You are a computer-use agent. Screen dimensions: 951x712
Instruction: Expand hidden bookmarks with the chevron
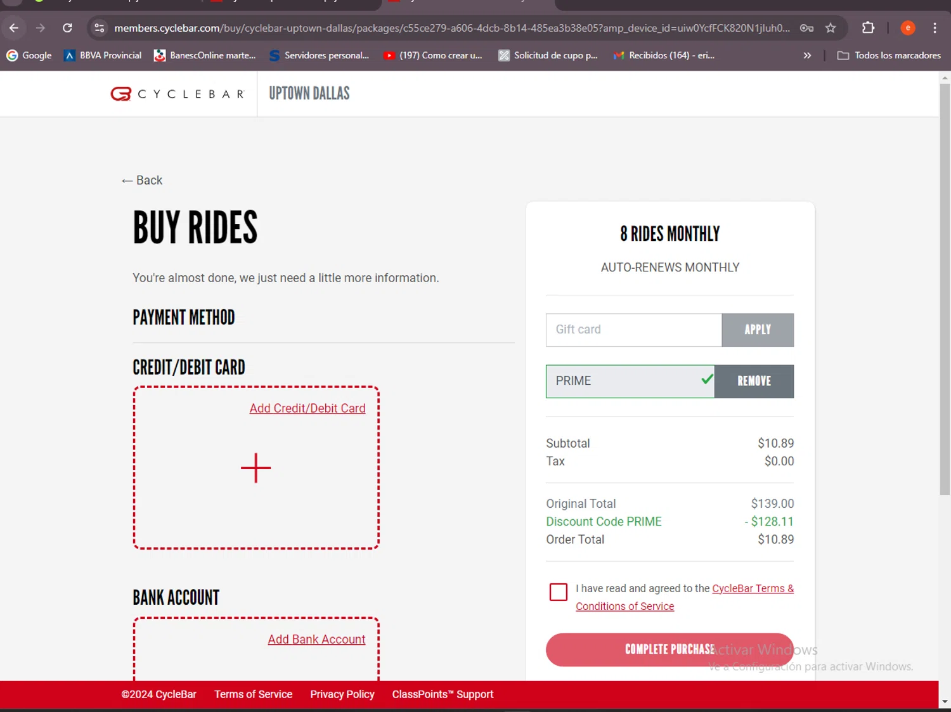point(807,55)
